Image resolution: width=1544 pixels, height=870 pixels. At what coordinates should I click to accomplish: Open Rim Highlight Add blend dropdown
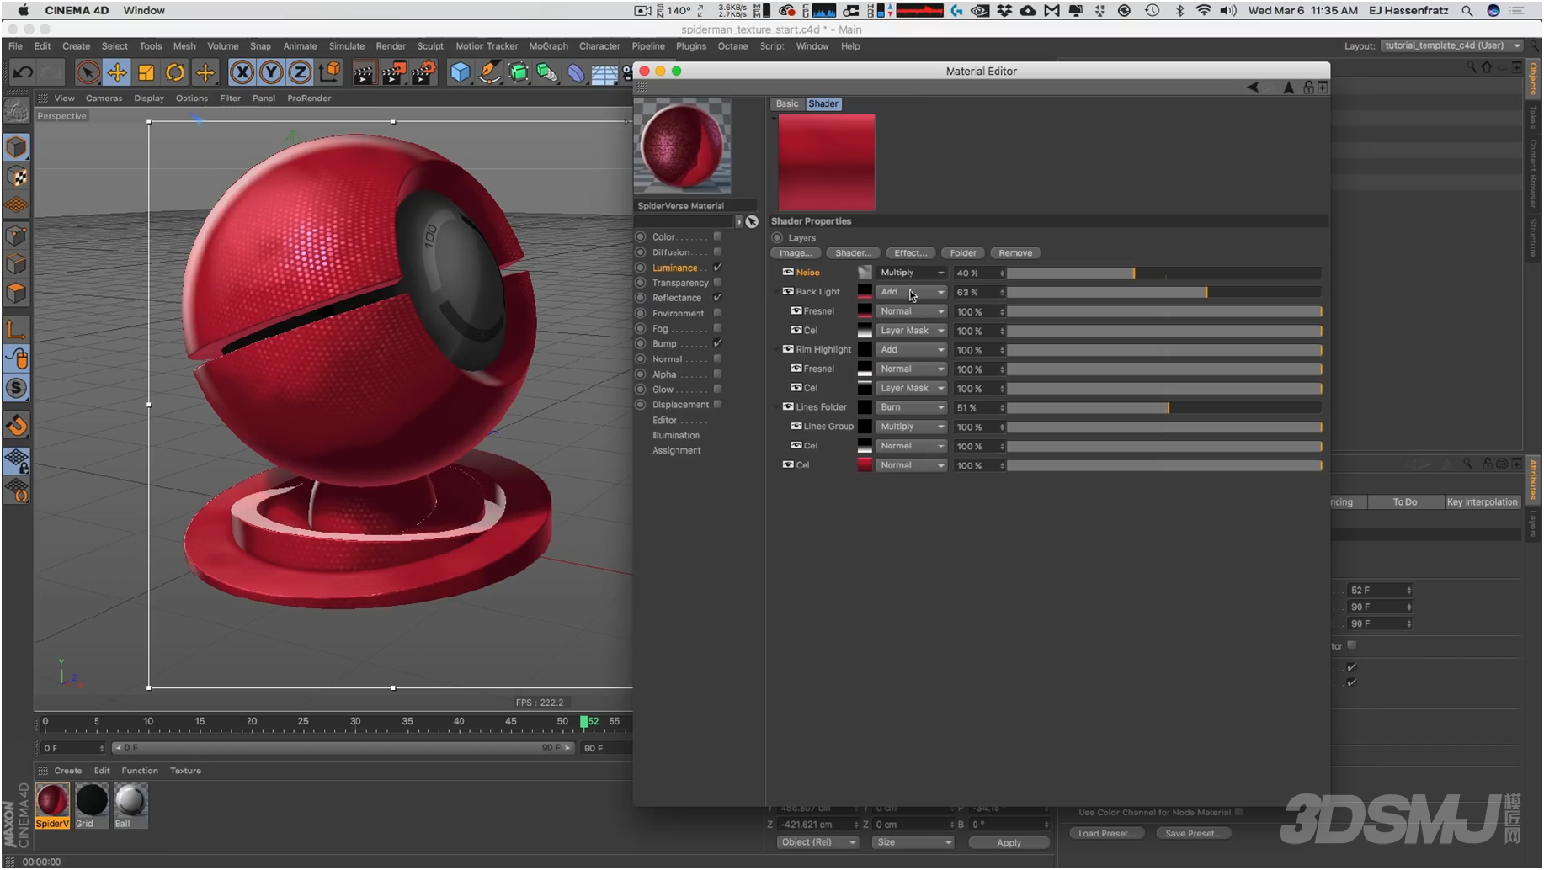click(x=911, y=350)
